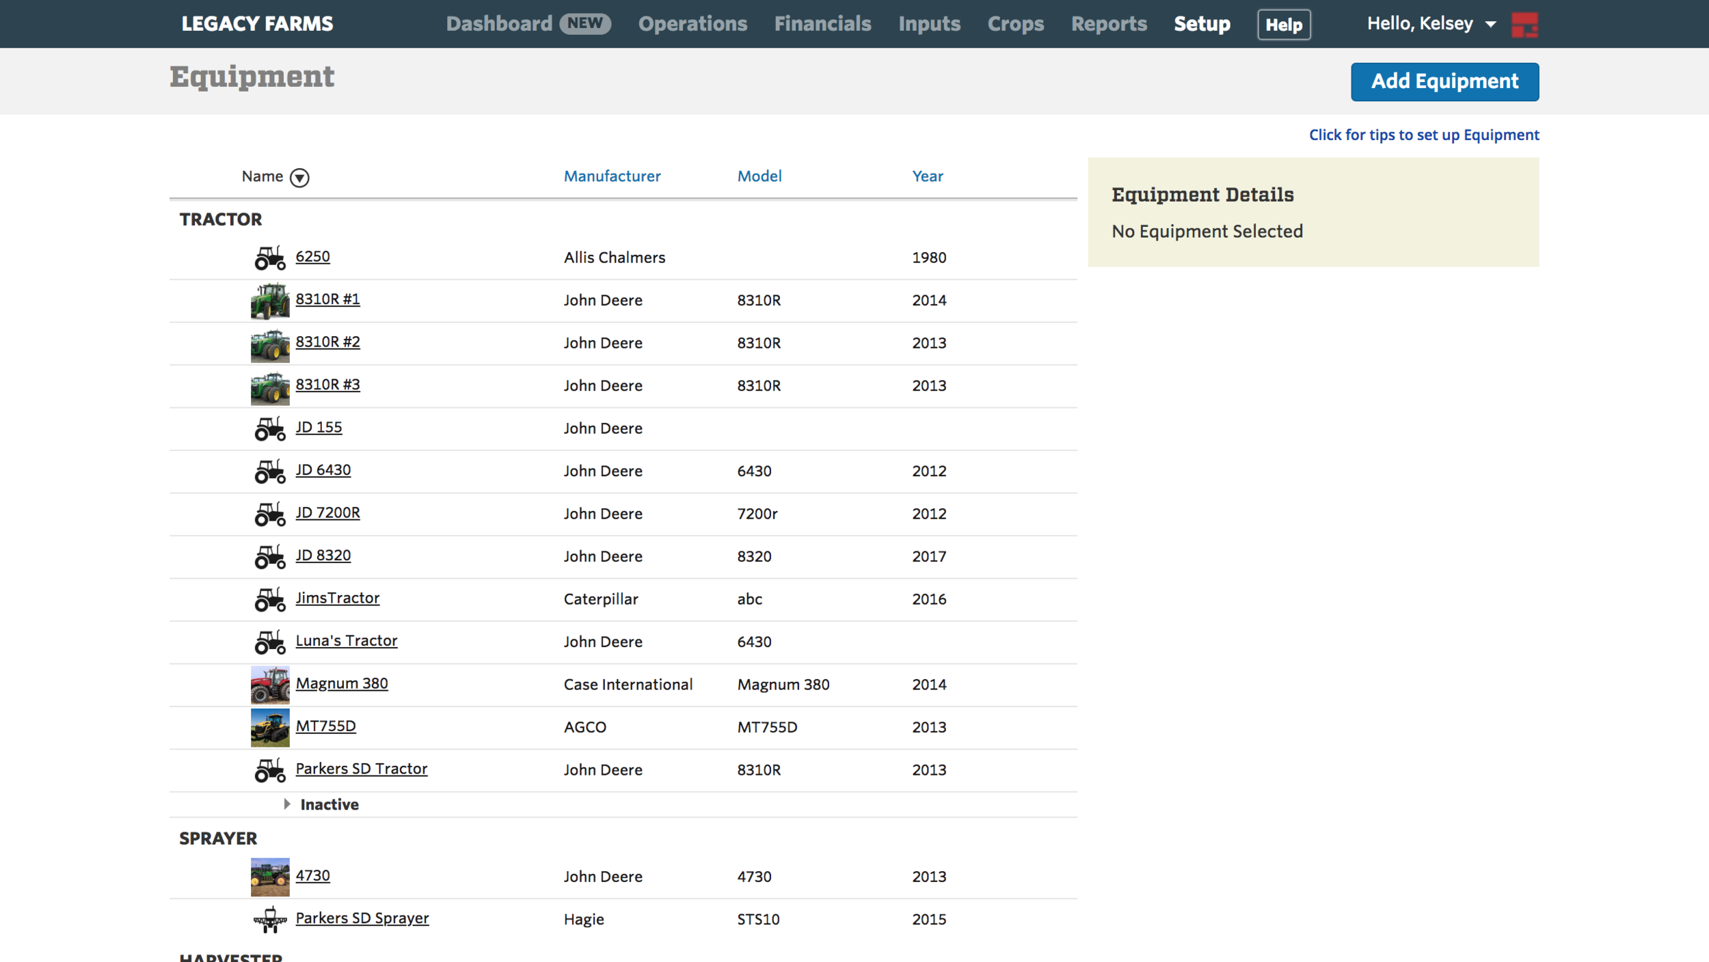Viewport: 1709px width, 962px height.
Task: Select the Parkers SD Tractor link
Action: (x=361, y=769)
